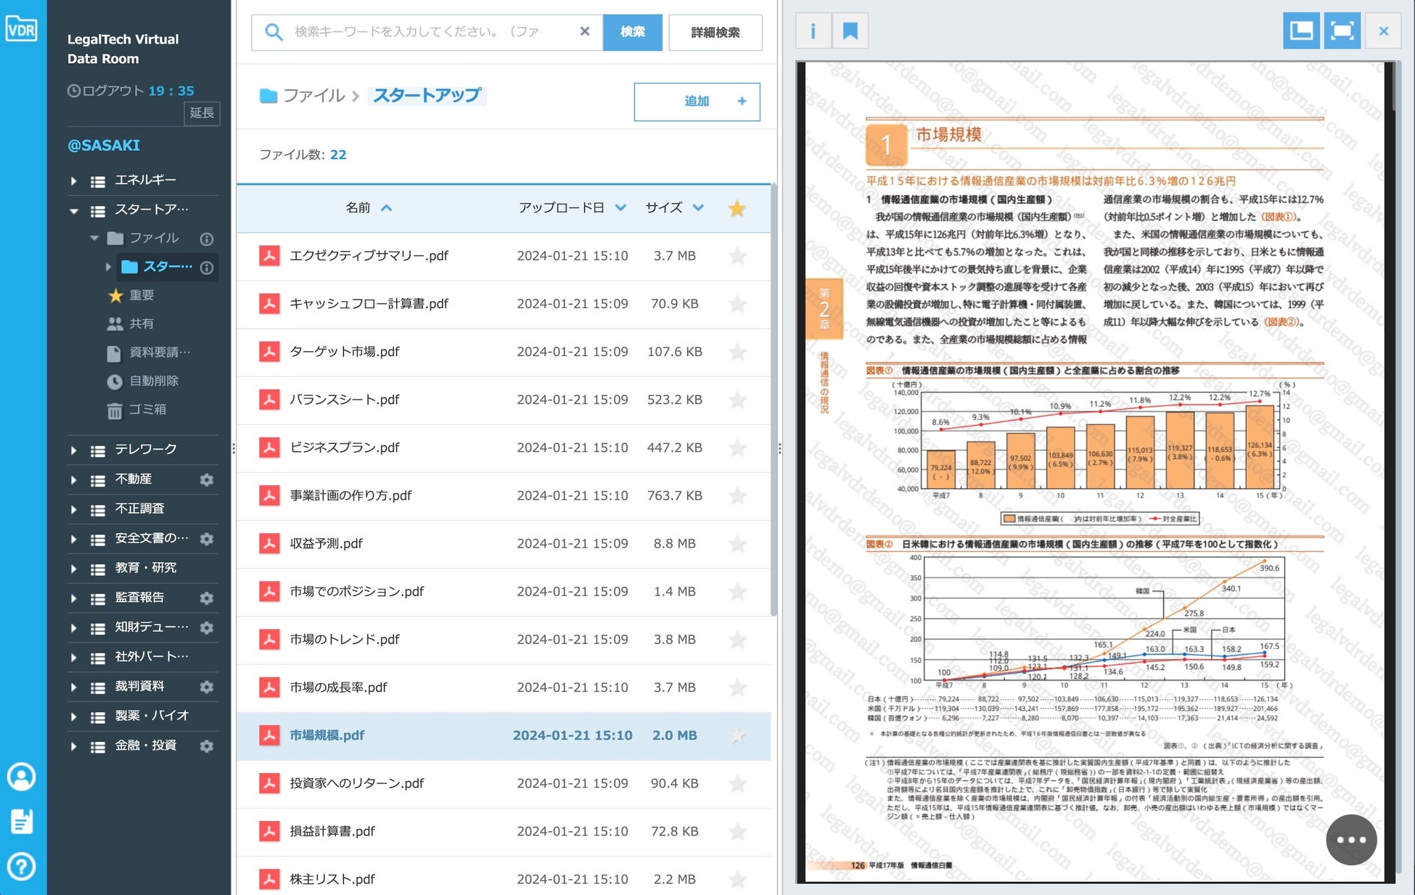Image resolution: width=1415 pixels, height=895 pixels.
Task: Click the info icon in the preview toolbar
Action: 813,31
